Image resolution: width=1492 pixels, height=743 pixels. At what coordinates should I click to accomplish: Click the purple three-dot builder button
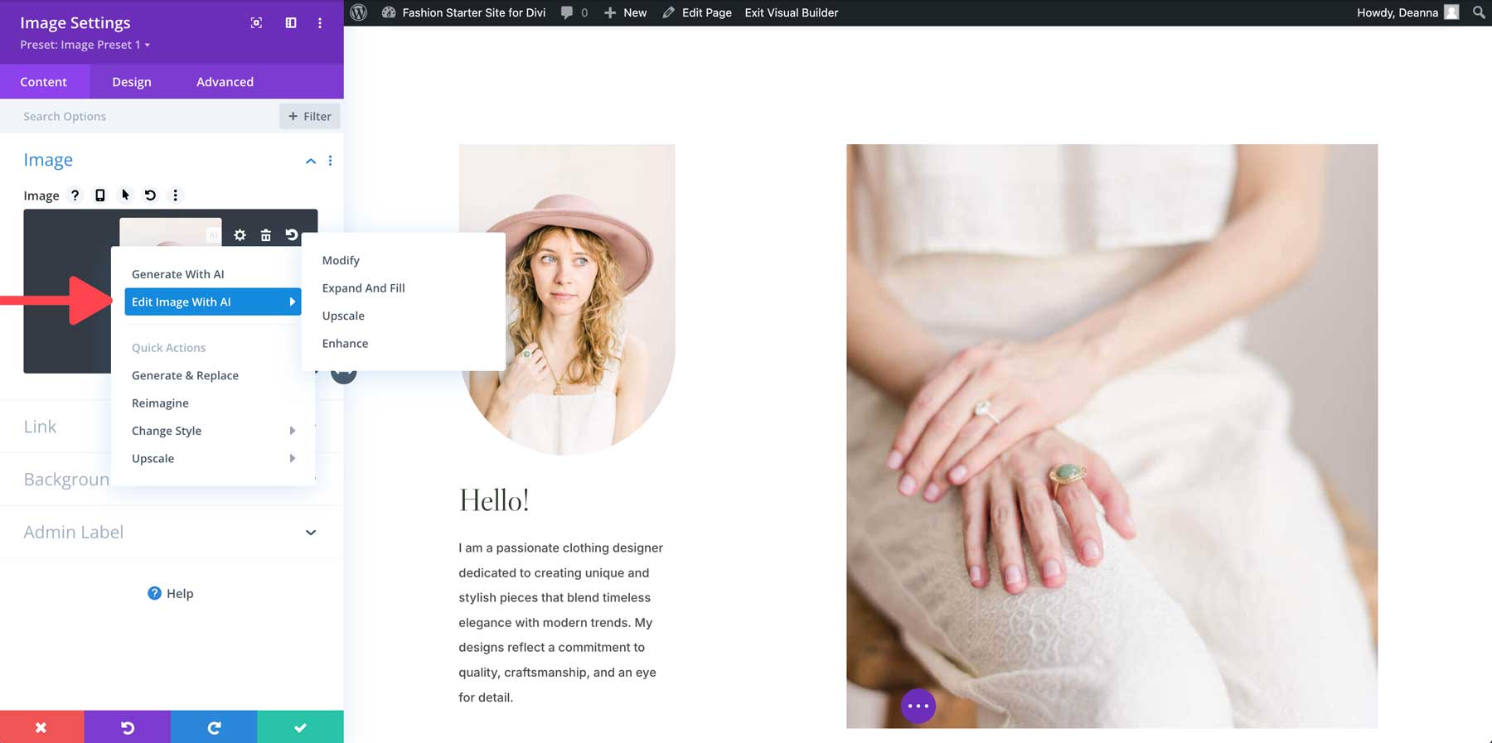point(918,706)
